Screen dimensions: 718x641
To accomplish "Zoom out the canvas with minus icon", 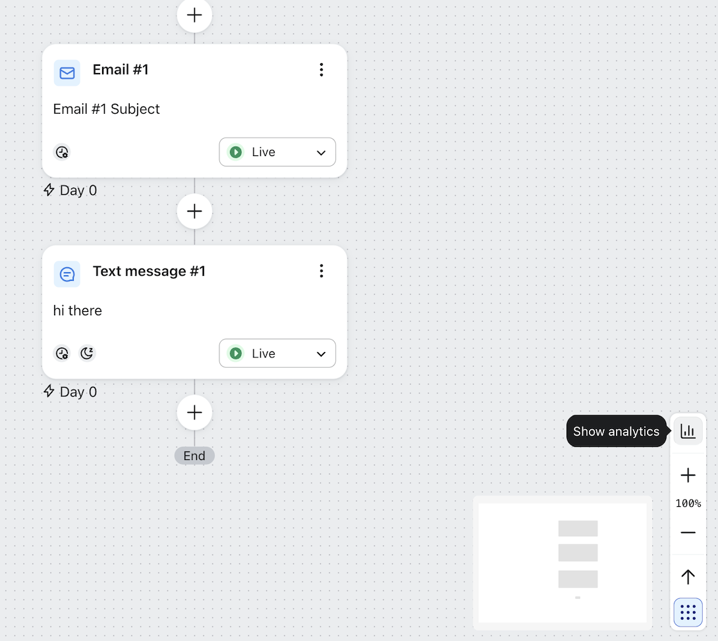I will click(688, 532).
